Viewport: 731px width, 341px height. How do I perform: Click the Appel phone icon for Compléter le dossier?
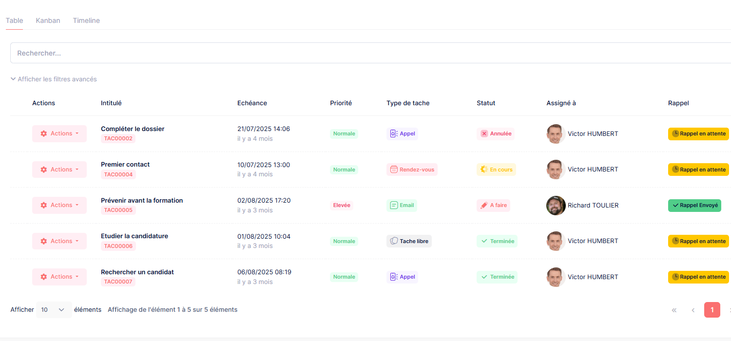click(x=394, y=133)
